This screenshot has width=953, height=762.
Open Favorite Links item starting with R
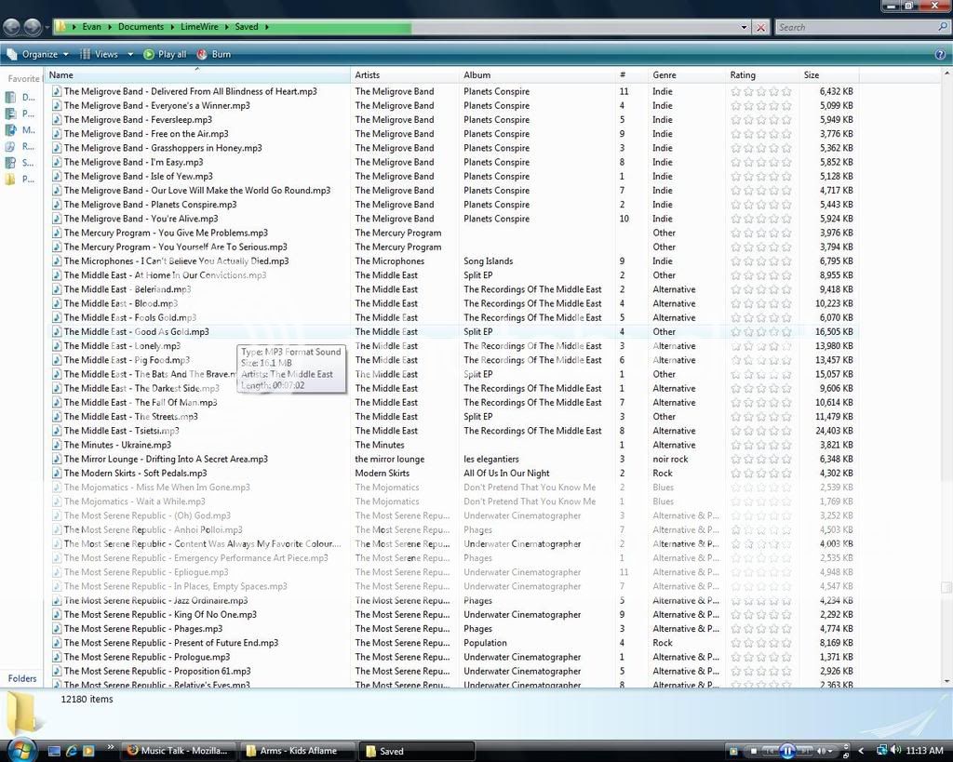tap(20, 146)
